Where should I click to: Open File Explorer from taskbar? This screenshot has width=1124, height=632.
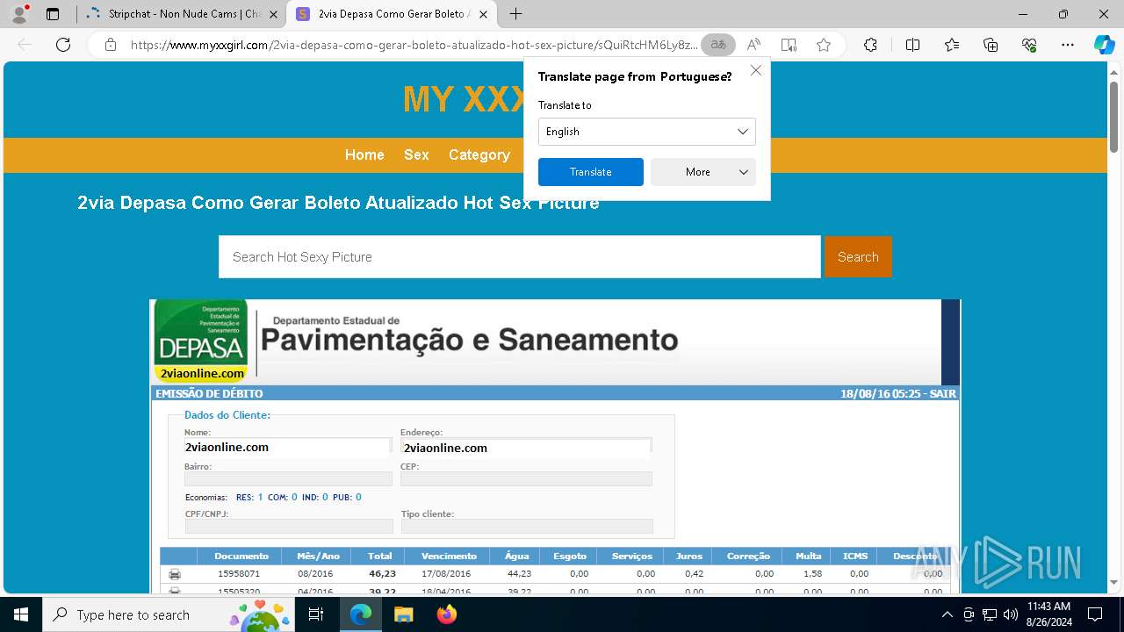click(403, 614)
